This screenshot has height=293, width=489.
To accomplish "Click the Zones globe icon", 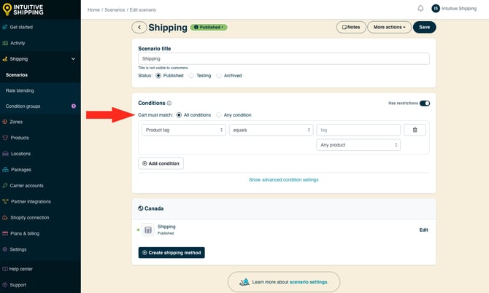I will pos(5,122).
